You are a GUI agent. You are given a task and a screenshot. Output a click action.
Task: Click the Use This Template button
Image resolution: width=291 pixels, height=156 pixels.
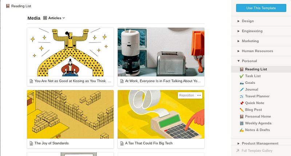point(261,8)
